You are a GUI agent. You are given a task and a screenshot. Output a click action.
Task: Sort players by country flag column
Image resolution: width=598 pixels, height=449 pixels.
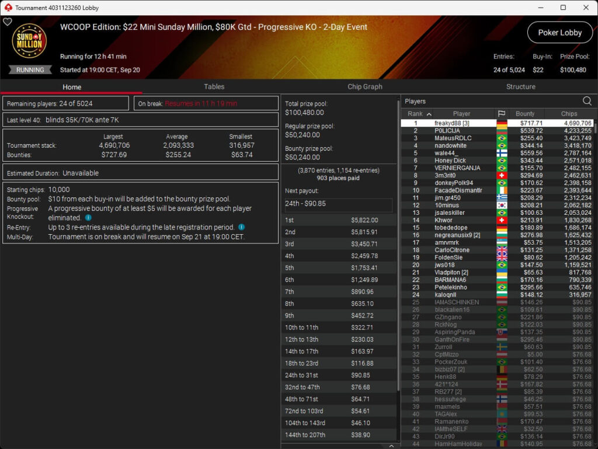[x=502, y=114]
